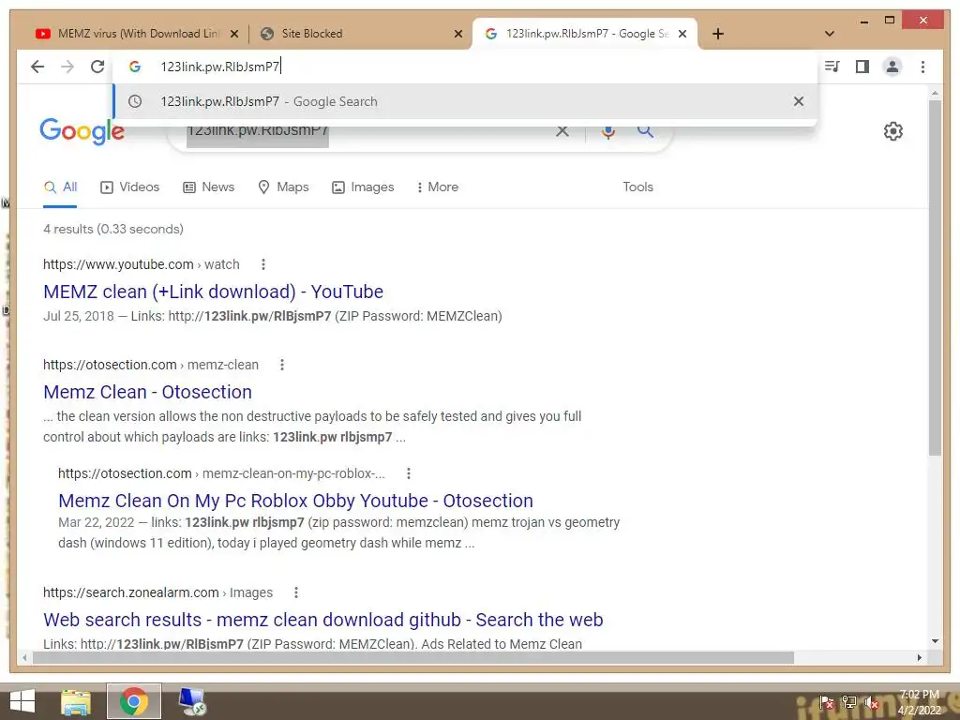Switch to Videos results

point(129,187)
